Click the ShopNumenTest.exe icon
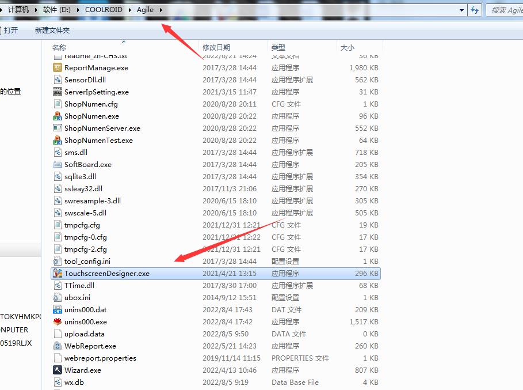The height and width of the screenshot is (390, 523). click(x=58, y=140)
